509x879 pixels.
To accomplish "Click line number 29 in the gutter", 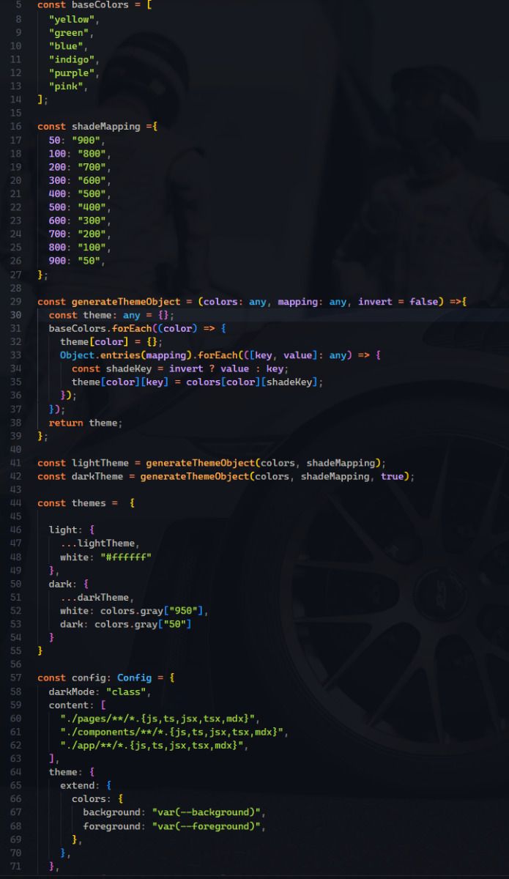I will (x=16, y=301).
